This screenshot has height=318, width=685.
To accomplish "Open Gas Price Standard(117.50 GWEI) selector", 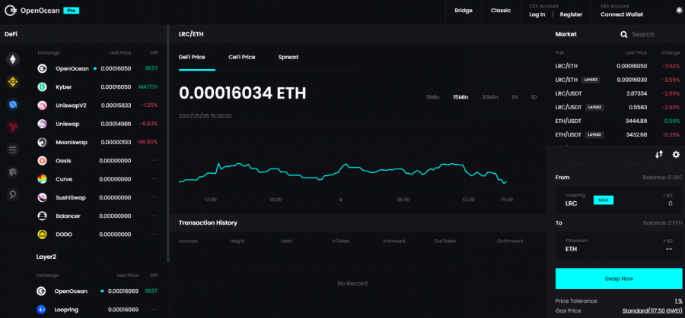I will coord(652,310).
